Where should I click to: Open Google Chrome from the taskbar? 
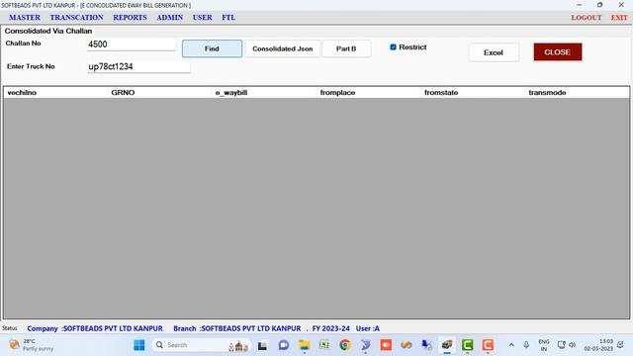pos(345,345)
